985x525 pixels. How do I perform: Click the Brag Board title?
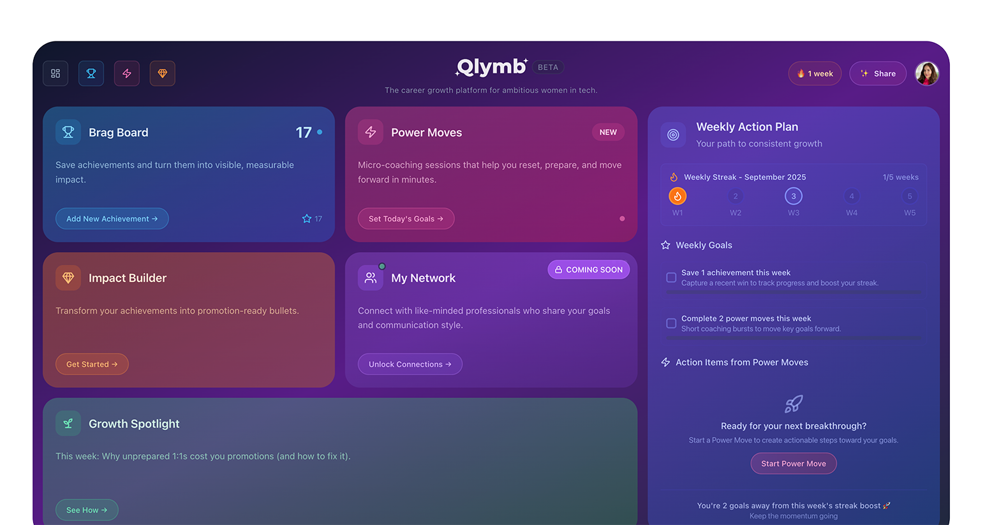(x=119, y=133)
